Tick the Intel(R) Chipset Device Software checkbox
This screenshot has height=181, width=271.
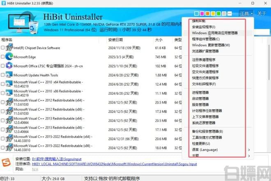point(2,48)
